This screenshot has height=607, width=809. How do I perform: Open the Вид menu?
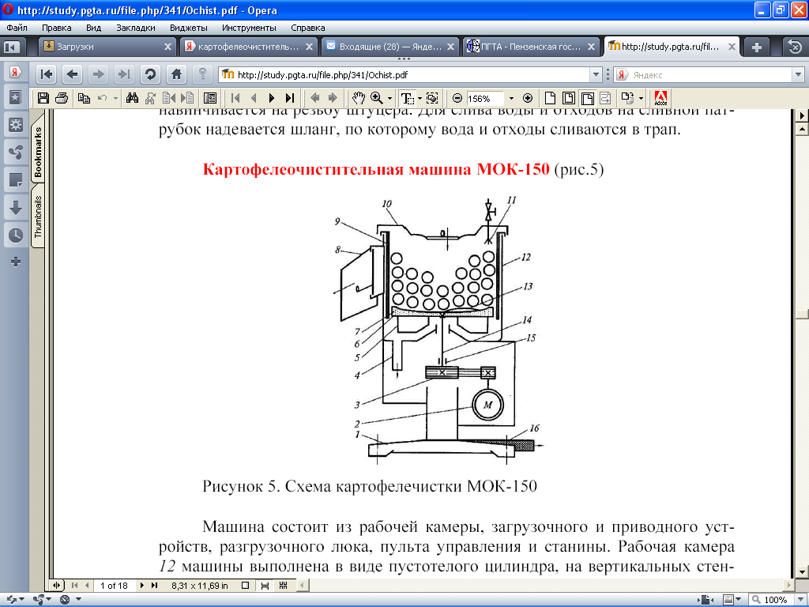(93, 28)
